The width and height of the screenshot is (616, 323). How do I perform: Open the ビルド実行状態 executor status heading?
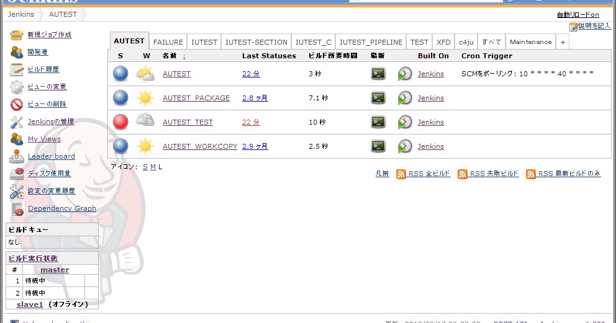pos(33,258)
